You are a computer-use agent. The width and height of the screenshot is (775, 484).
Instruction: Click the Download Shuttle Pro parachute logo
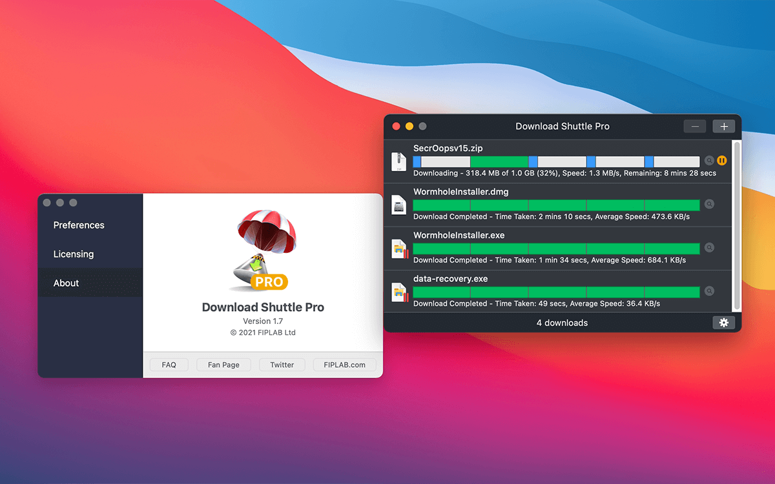pos(263,248)
